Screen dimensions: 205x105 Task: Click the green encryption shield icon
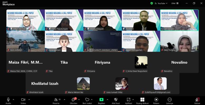[152, 3]
